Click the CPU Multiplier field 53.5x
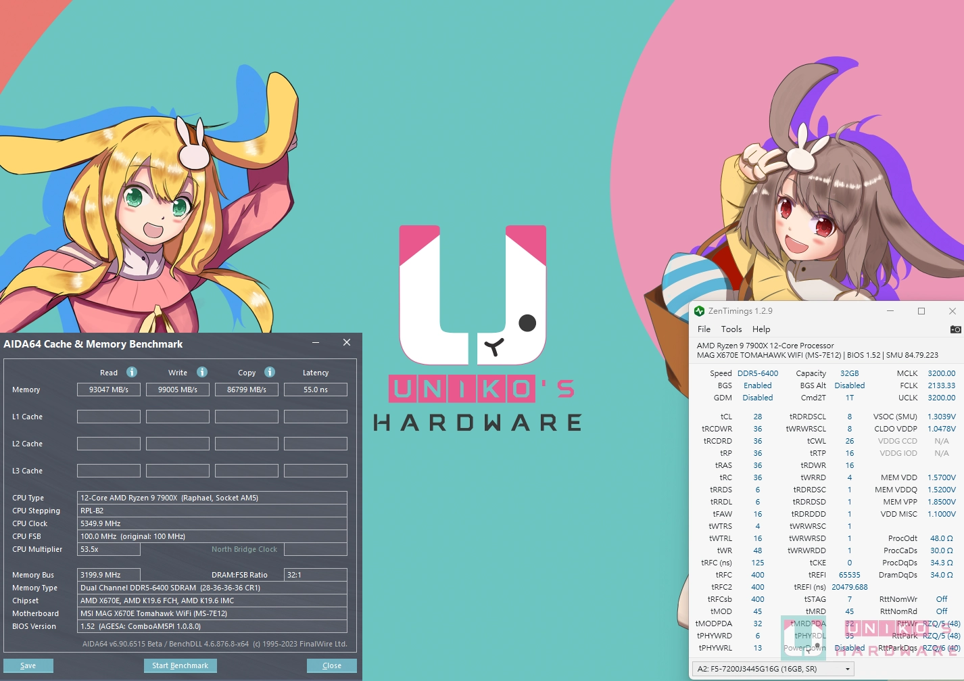The height and width of the screenshot is (681, 964). click(109, 549)
